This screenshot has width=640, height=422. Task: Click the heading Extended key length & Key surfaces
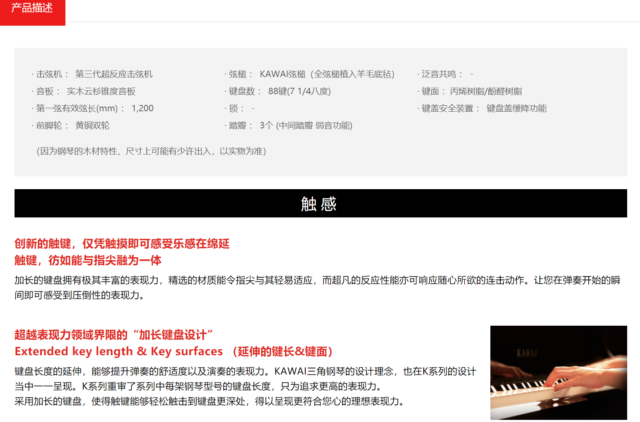click(174, 351)
